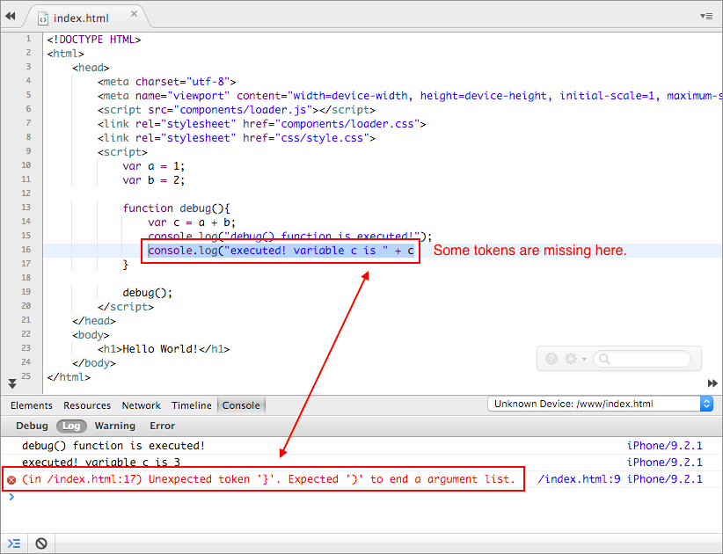
Task: Click the red error icon in console
Action: [x=11, y=479]
